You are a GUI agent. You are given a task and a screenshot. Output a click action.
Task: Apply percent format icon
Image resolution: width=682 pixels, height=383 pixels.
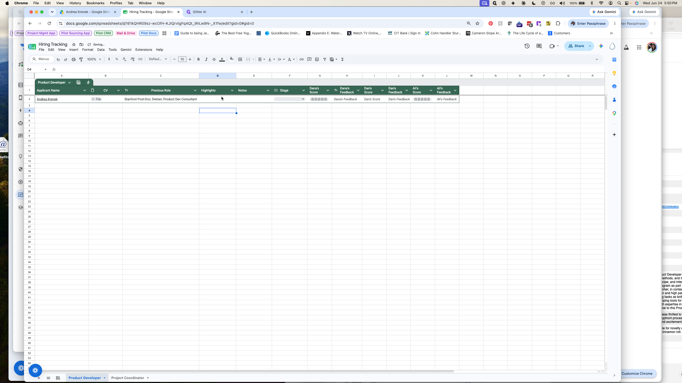pos(117,59)
